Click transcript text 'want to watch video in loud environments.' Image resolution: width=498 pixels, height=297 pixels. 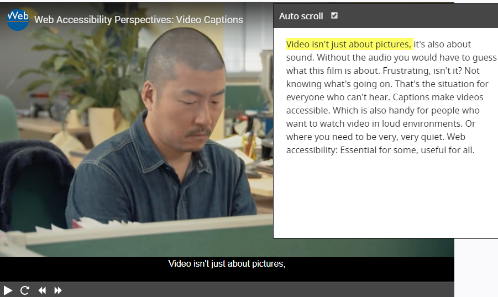[374, 123]
